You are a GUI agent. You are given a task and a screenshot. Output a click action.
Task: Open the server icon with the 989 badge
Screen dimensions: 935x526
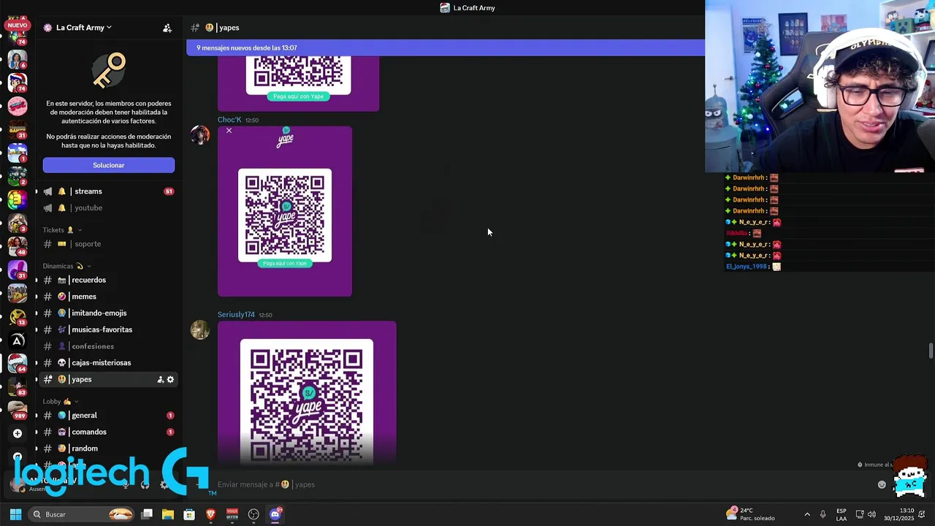click(x=18, y=410)
